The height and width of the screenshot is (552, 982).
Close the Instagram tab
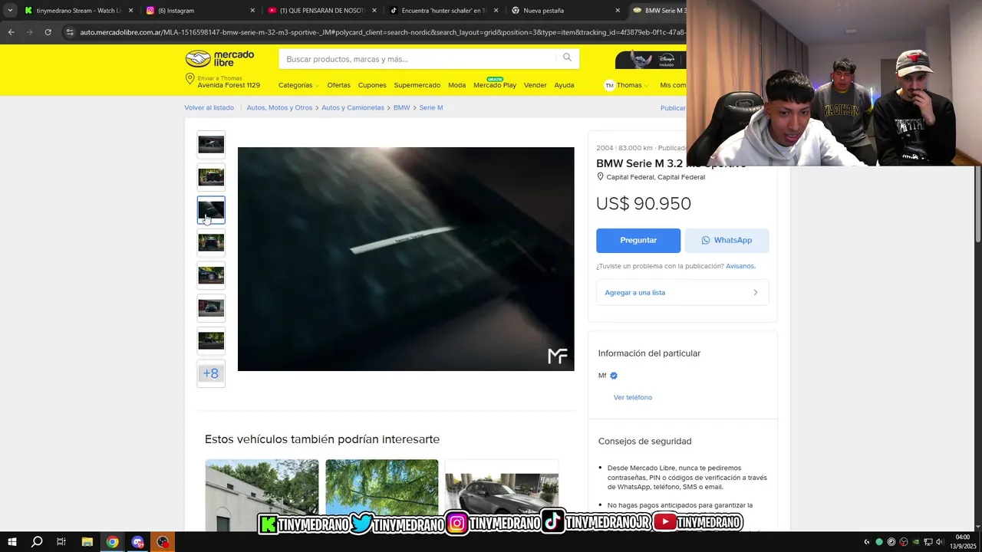point(252,11)
